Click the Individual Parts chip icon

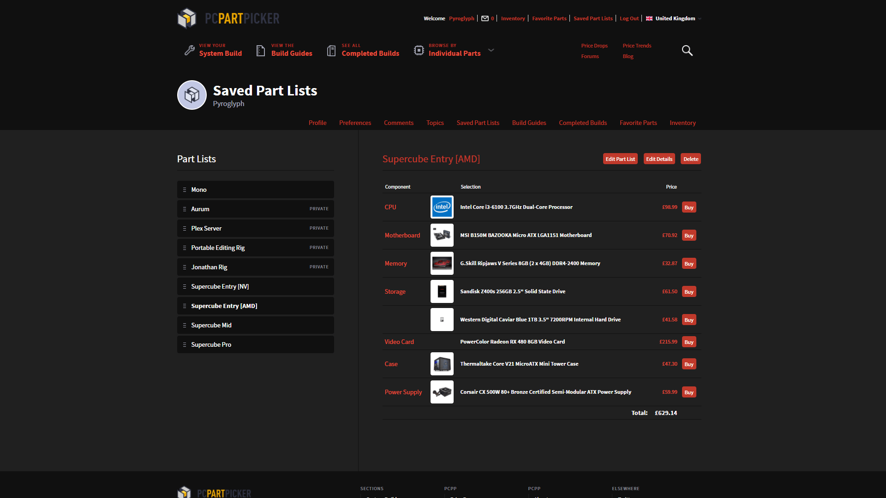pos(419,50)
